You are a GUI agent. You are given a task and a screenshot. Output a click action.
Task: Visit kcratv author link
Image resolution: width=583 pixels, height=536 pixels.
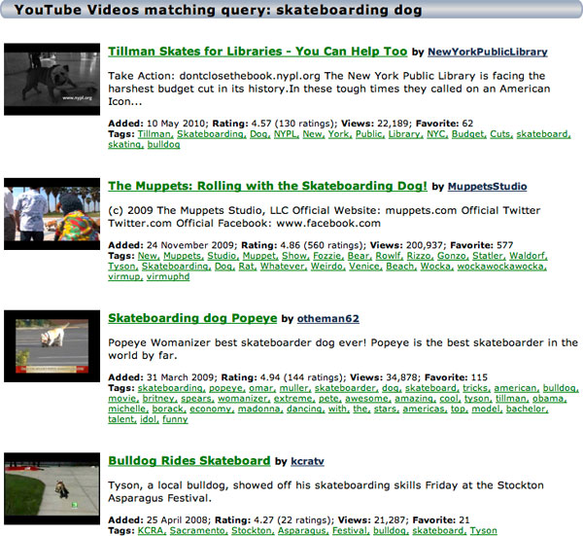coord(307,461)
